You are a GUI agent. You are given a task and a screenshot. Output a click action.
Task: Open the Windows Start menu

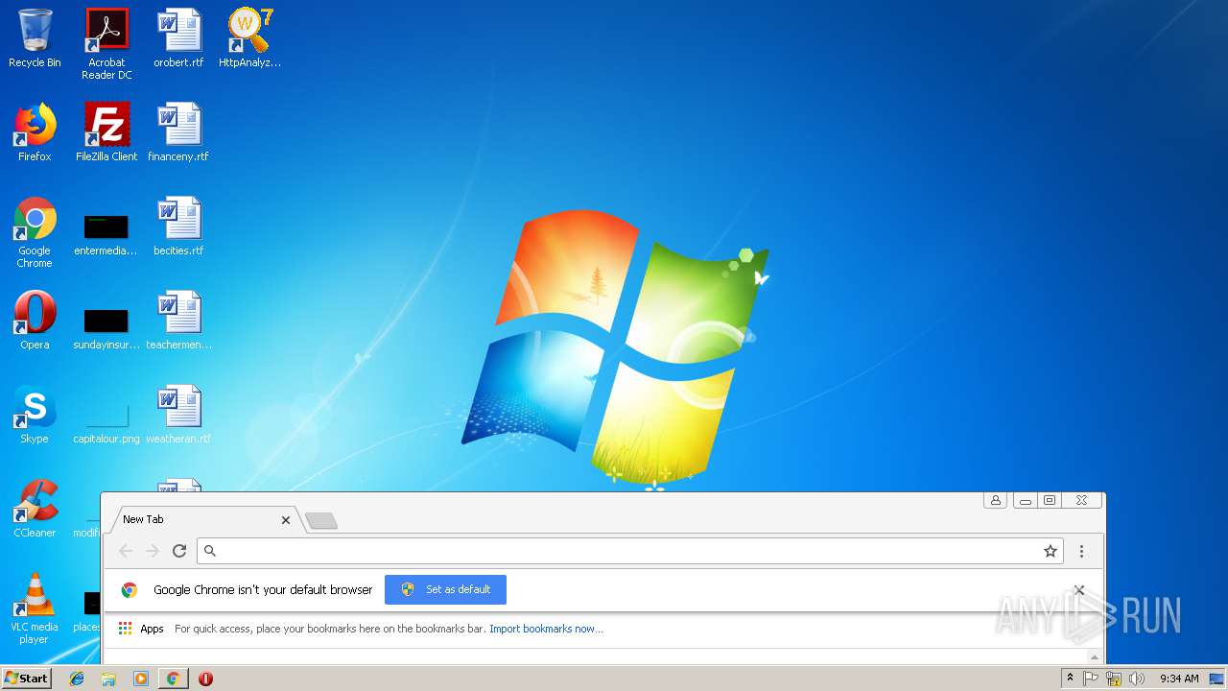point(26,678)
